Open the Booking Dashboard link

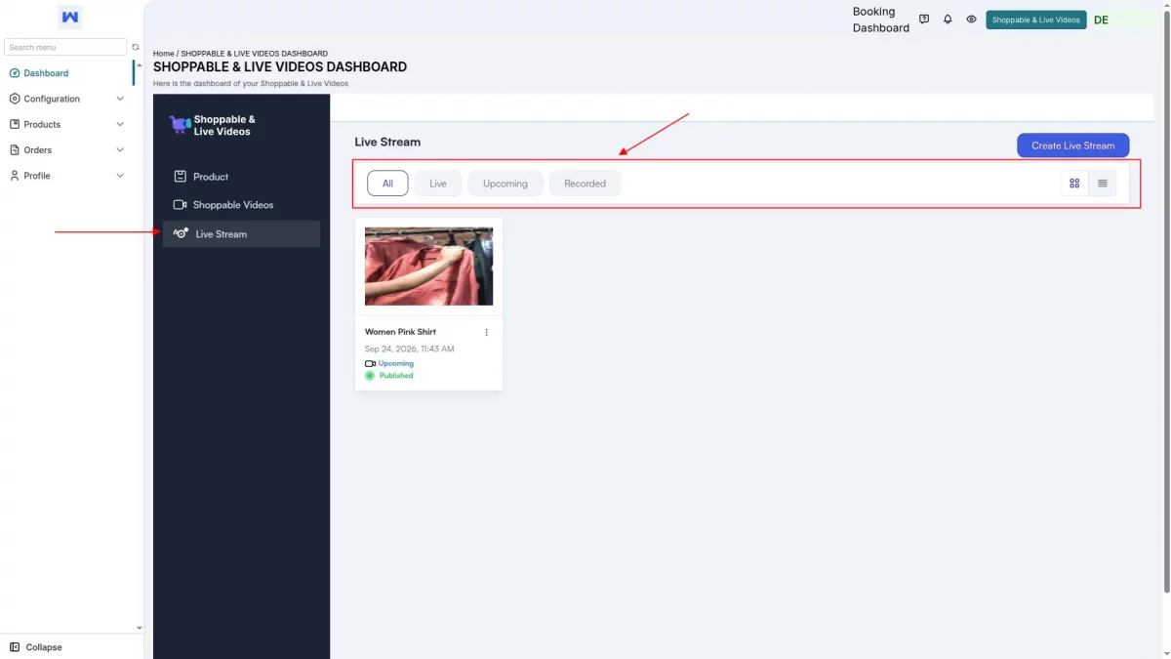coord(881,20)
